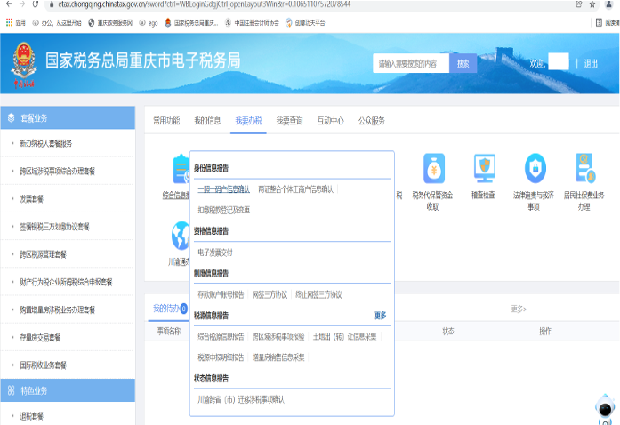The width and height of the screenshot is (620, 425).
Task: Select the 我要办税 tab
Action: click(248, 121)
